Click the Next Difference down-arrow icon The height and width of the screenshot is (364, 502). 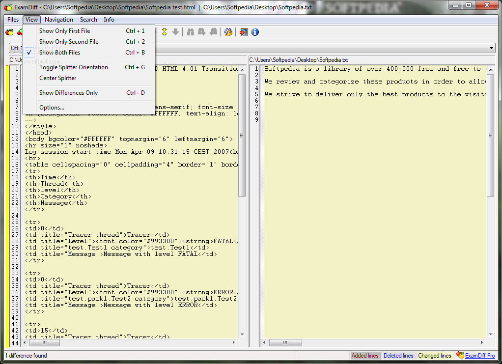click(x=175, y=32)
